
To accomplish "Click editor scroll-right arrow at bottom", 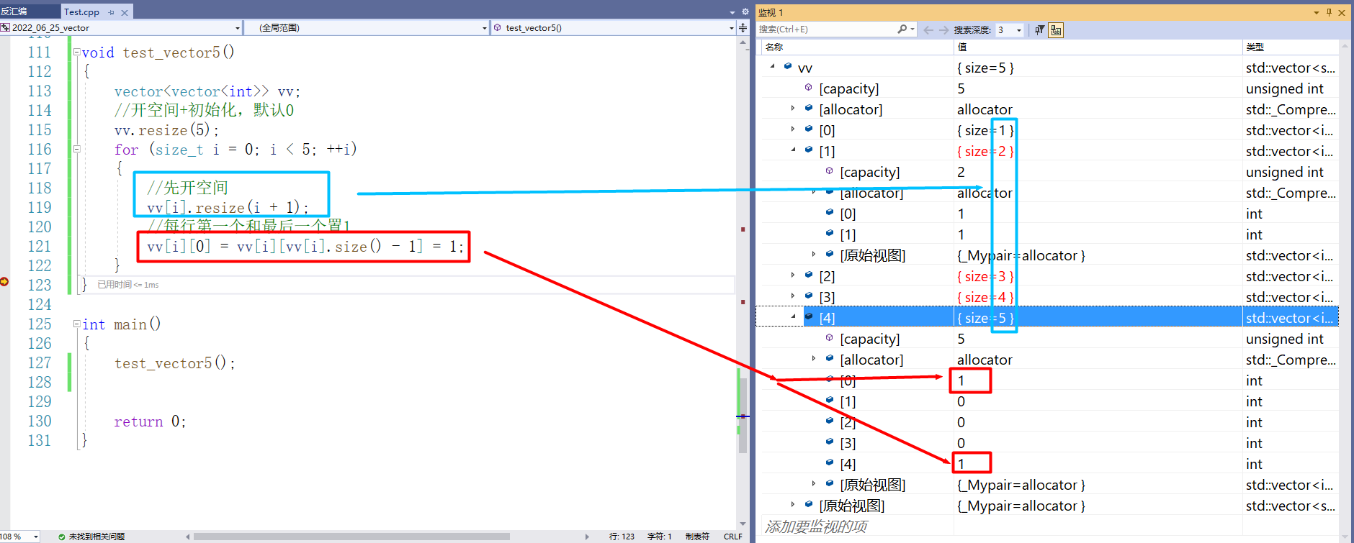I will pos(587,537).
